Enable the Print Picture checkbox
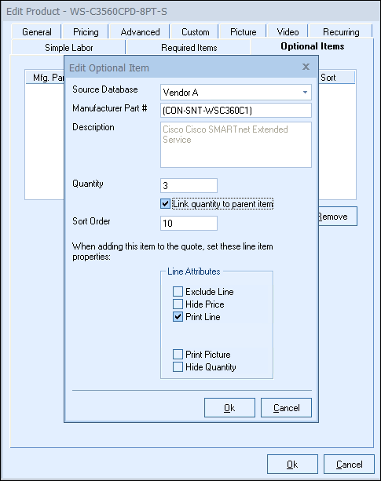 pyautogui.click(x=178, y=355)
